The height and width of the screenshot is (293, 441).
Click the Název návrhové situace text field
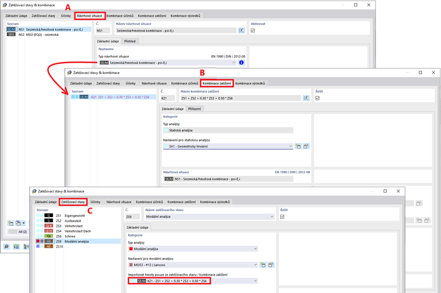(176, 30)
